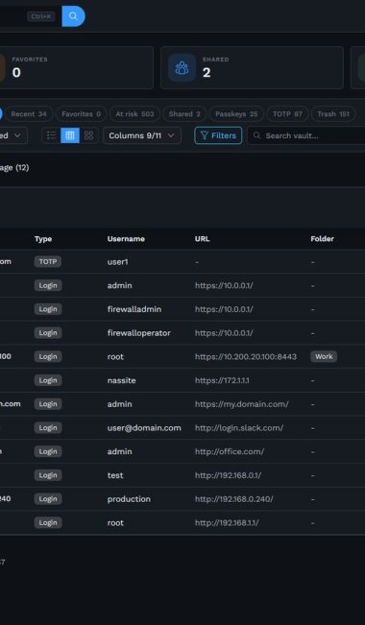Switch to table grid view layout
Screen dimensions: 365x625
pyautogui.click(x=70, y=135)
